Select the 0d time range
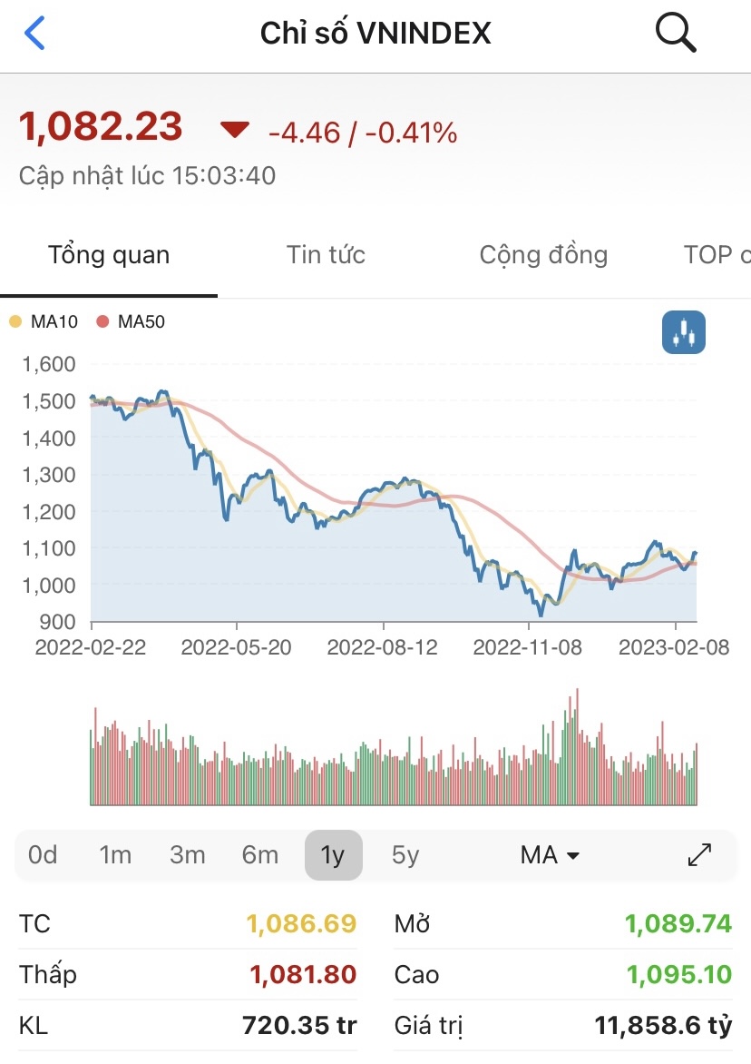The height and width of the screenshot is (1064, 751). tap(43, 855)
